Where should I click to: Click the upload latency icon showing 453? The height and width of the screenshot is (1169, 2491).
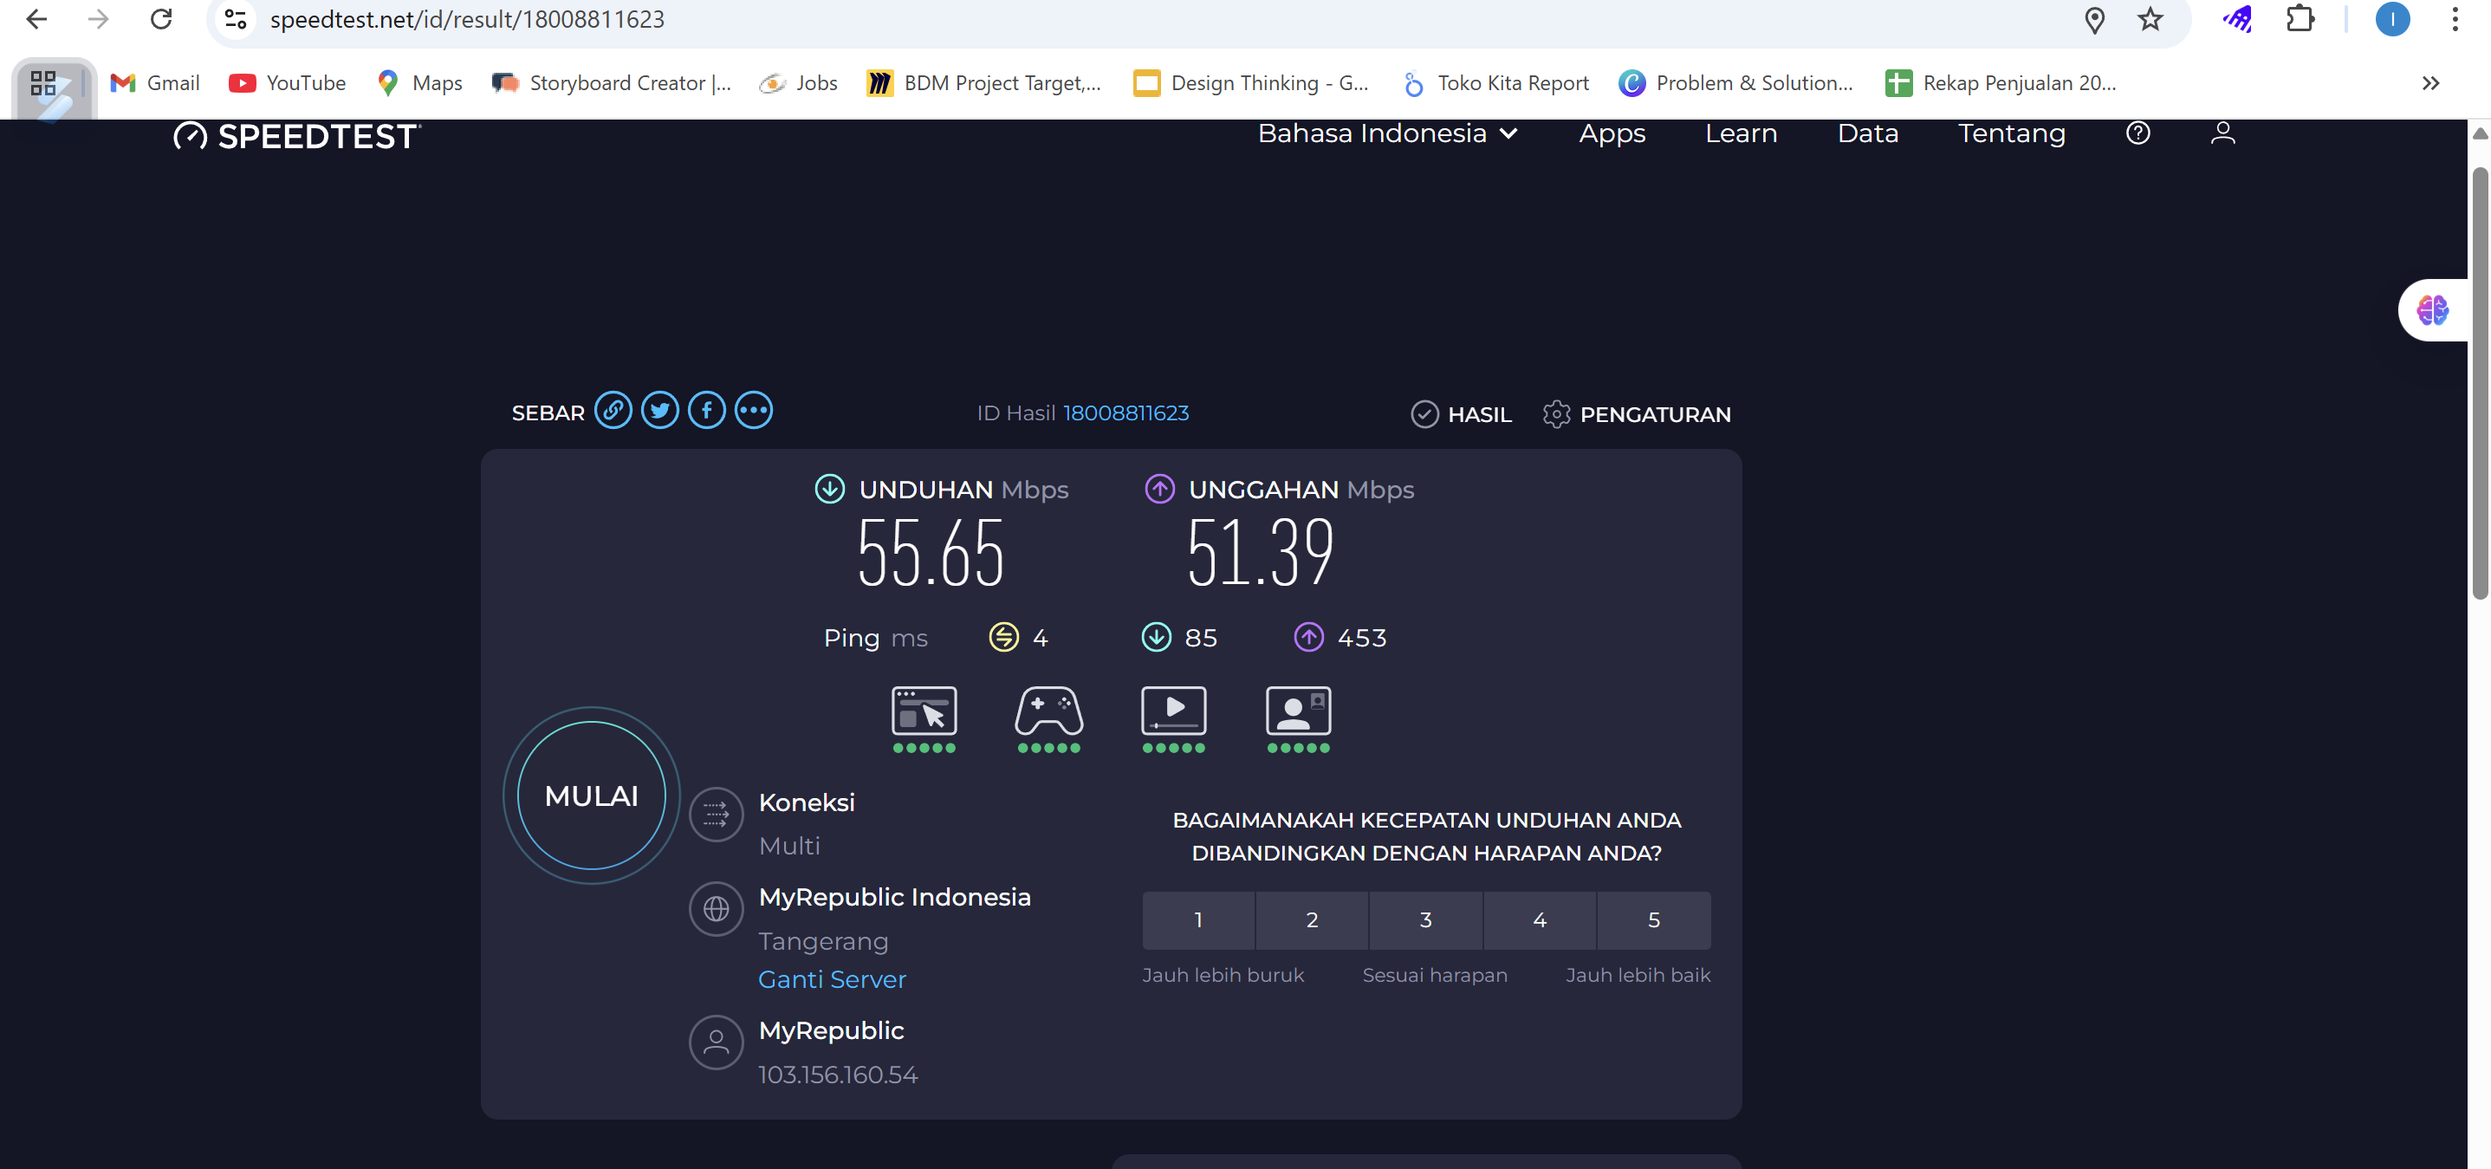click(x=1308, y=637)
